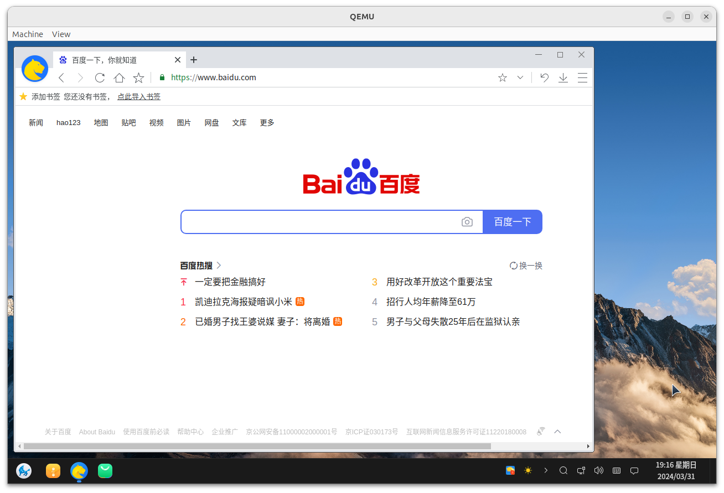Click the scrollbar right arrow
Viewport: 724px width, 493px height.
588,446
